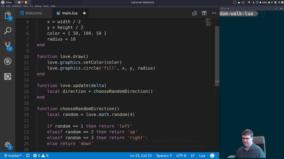The image size is (284, 159).
Task: Open the system Menu button in top panel
Action: click(7, 2)
